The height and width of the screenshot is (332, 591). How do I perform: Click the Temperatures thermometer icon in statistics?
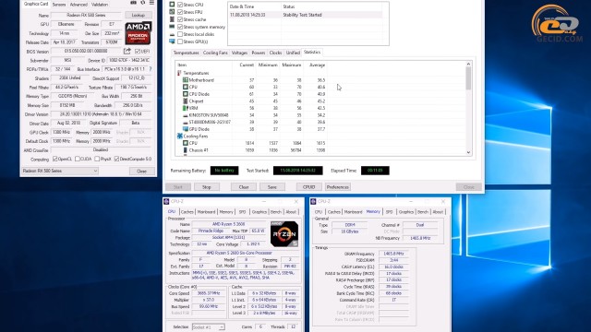179,73
